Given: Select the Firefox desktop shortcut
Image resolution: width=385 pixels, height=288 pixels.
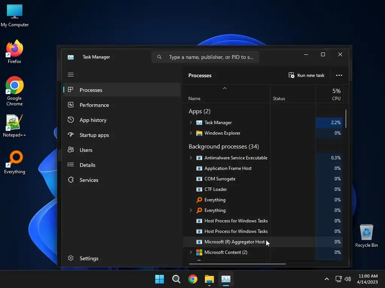Looking at the screenshot, I should (x=15, y=52).
